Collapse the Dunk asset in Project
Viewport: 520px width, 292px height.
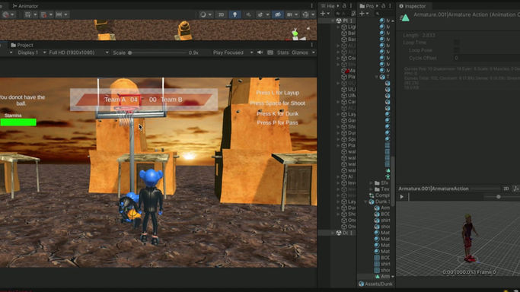point(365,202)
